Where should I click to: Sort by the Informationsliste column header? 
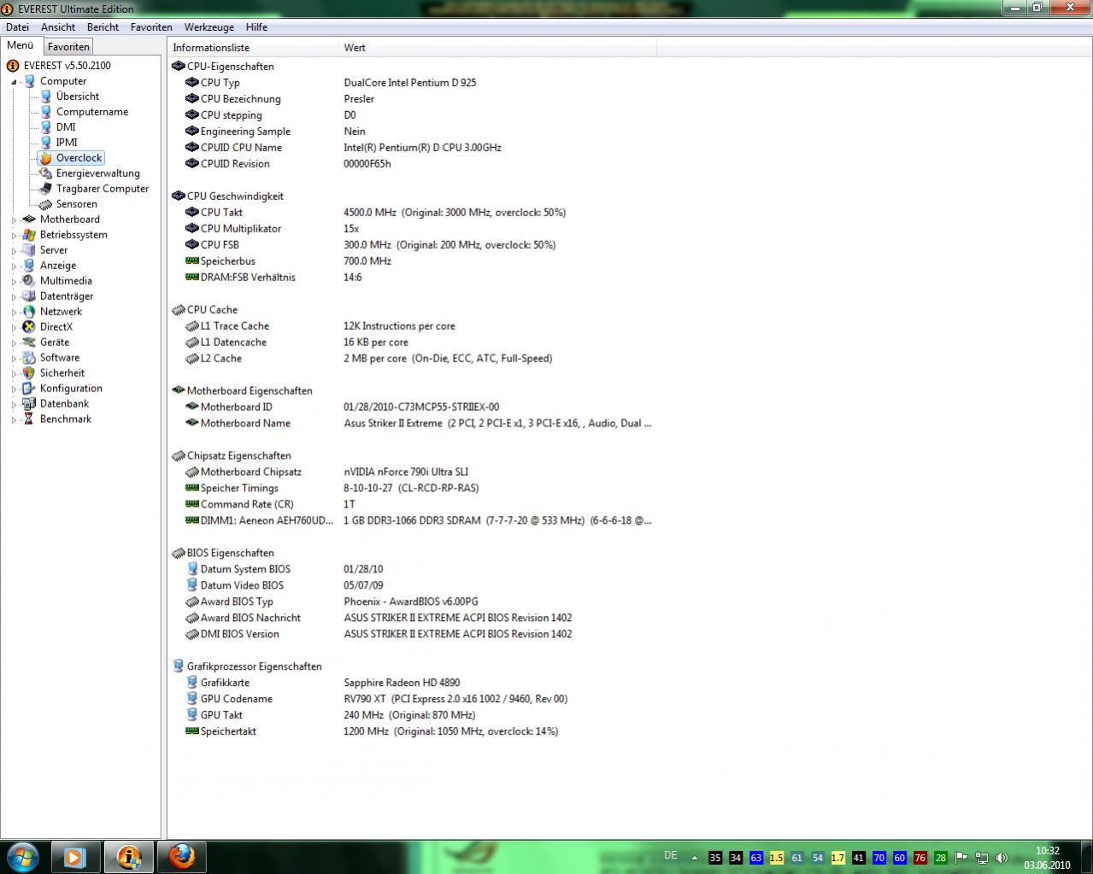(254, 48)
